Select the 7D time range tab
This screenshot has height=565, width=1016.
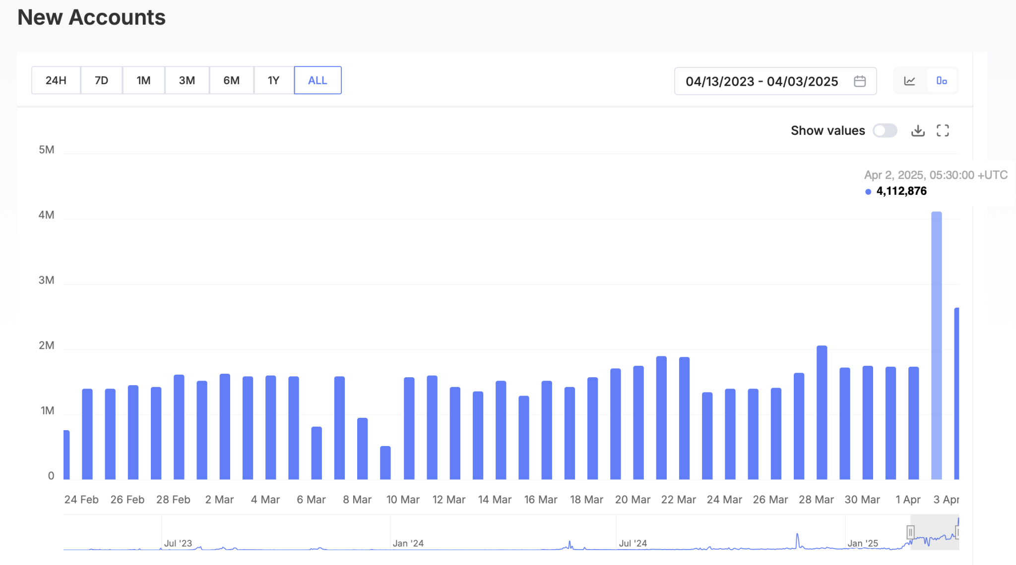click(x=101, y=80)
